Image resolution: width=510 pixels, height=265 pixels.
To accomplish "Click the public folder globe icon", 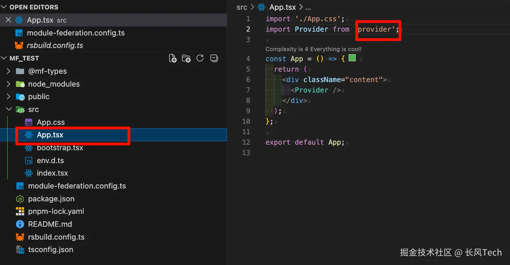I will (20, 97).
